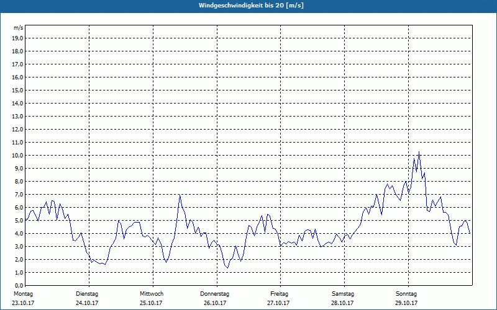Select the 6,0 axis label
The height and width of the screenshot is (310, 497).
(x=19, y=208)
